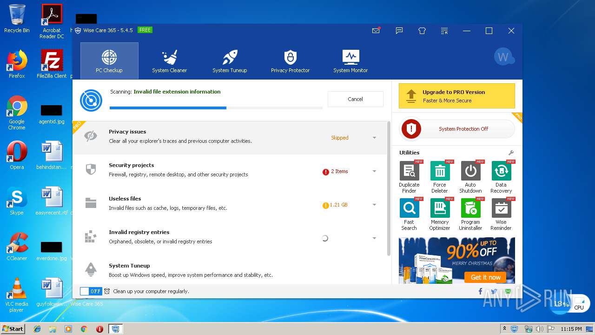Screen dimensions: 595x335
Task: Click the scan progress bar
Action: click(216, 108)
